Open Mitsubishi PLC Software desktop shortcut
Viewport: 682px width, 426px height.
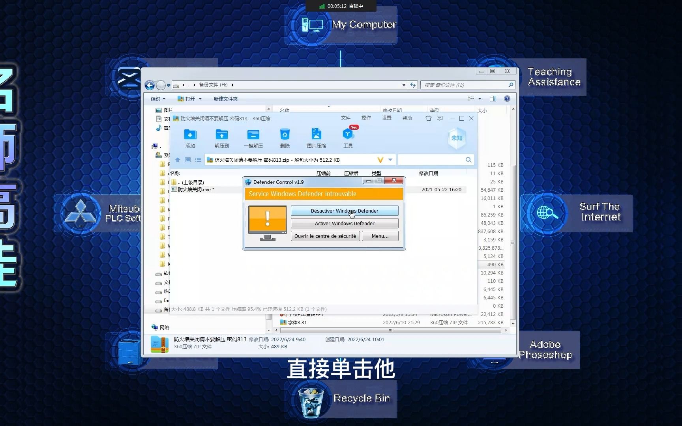tap(97, 213)
